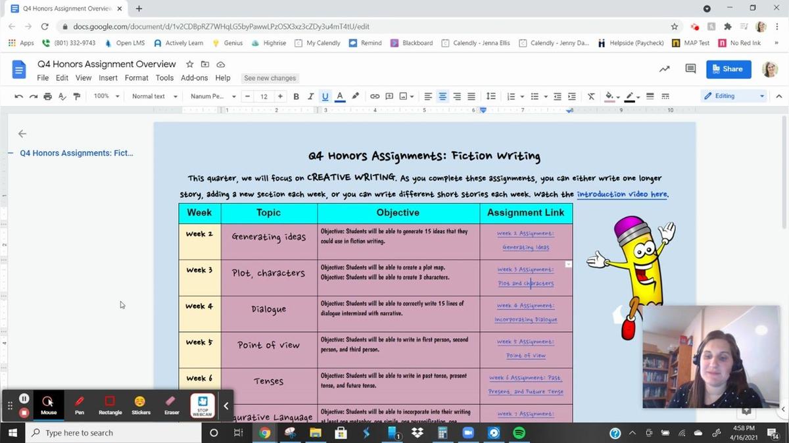Select Justify alignment
This screenshot has width=789, height=443.
click(471, 96)
